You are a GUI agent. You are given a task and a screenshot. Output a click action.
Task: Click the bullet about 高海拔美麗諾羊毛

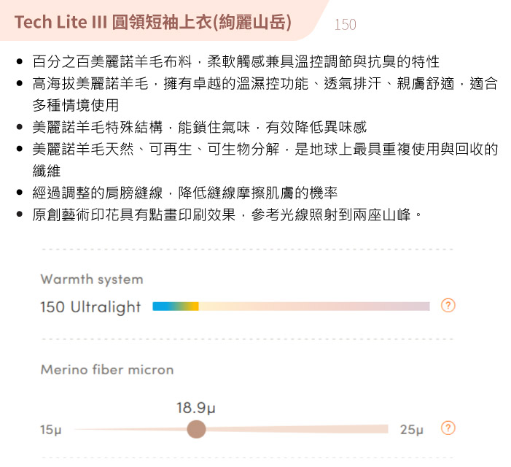265,94
